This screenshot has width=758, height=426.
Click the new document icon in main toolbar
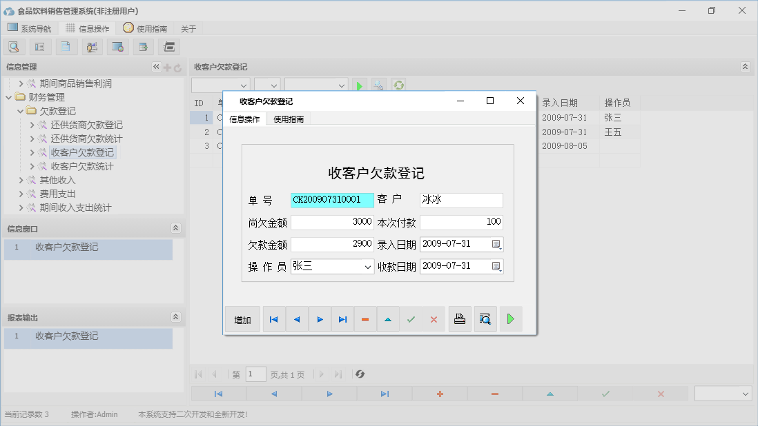66,46
